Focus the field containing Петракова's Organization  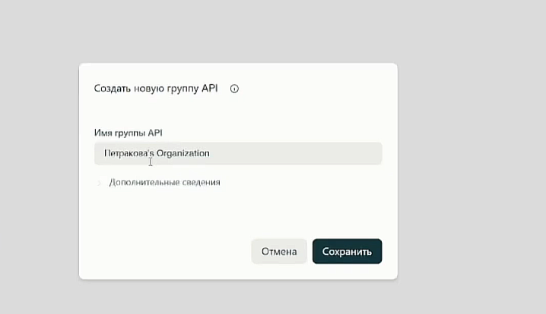238,153
